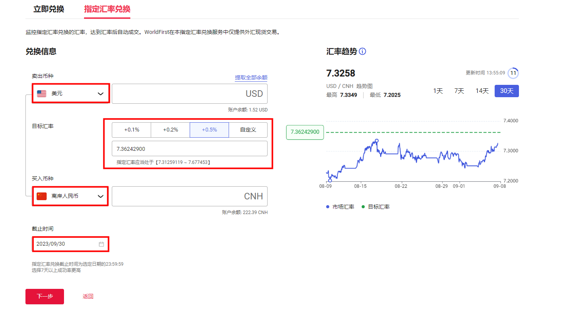Click the 7.36242900 target rate marker on chart
This screenshot has height=312, width=576.
pyautogui.click(x=305, y=132)
